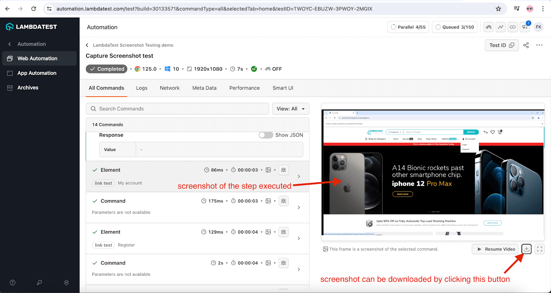Click the back chevron beside LambdaTest Screenshot Testing demo

87,45
